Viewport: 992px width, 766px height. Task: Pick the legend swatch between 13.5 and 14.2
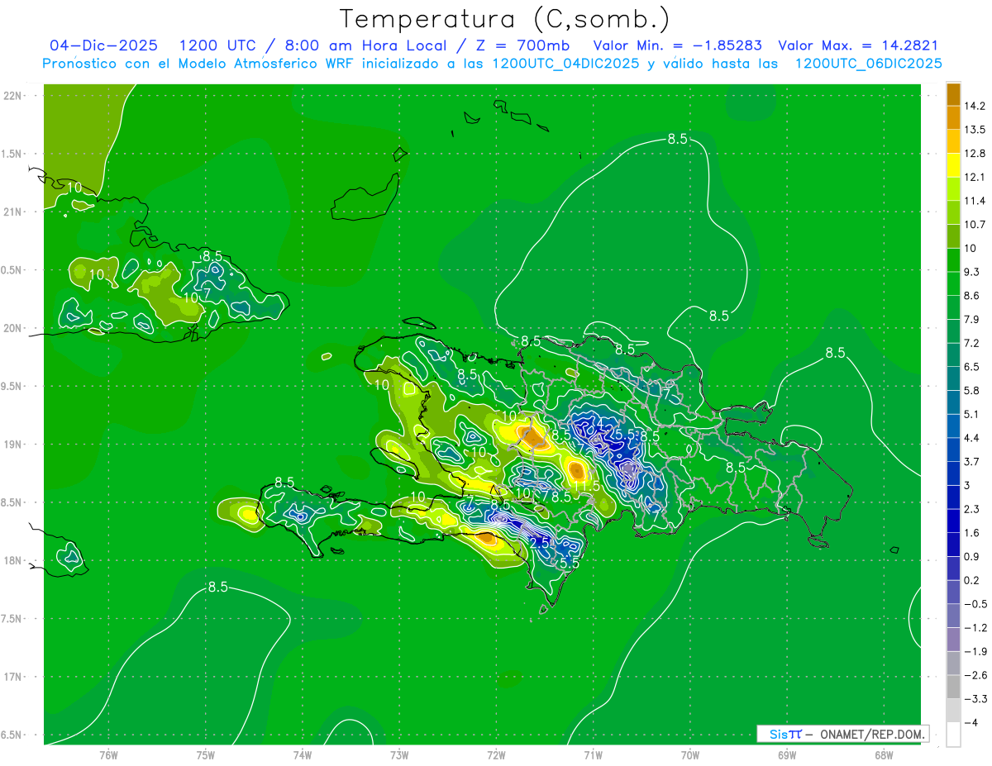(x=953, y=117)
